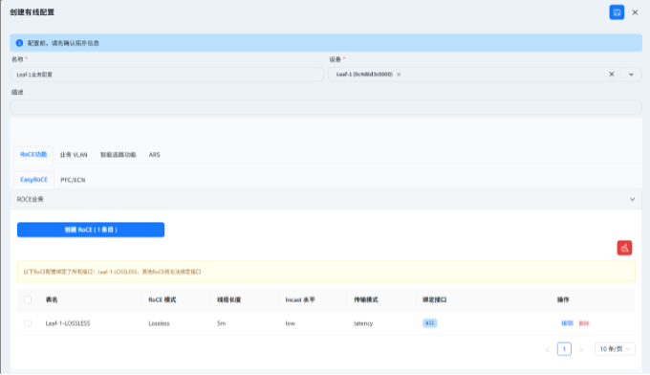
Task: Collapse the ROCE业务 section
Action: tap(632, 199)
